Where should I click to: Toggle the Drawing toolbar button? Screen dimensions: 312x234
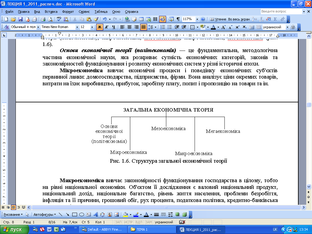[x=162, y=19]
